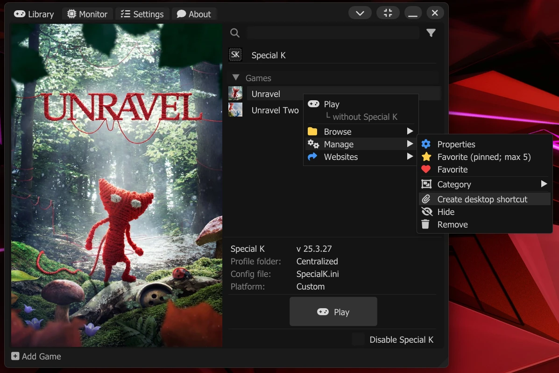
Task: Choose Hide from the Manage submenu
Action: 485,212
